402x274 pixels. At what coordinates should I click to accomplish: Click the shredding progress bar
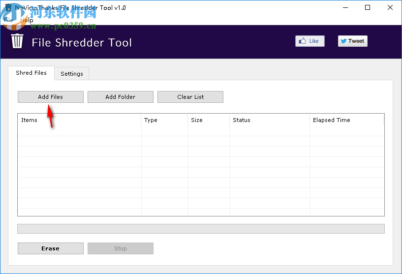pos(201,229)
